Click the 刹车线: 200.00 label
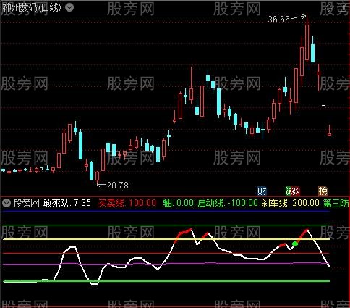This screenshot has width=350, height=308. pos(291,203)
